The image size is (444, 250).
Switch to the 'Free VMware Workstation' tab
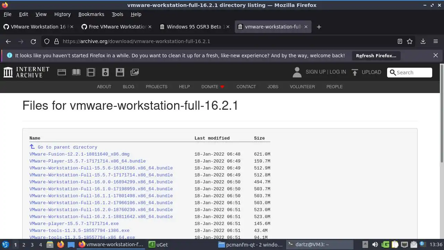pyautogui.click(x=117, y=27)
